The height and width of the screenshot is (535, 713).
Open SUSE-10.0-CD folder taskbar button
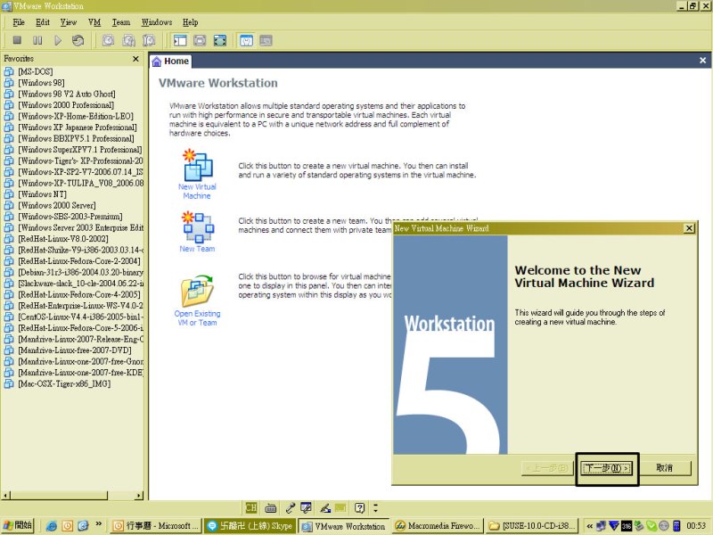[x=531, y=526]
